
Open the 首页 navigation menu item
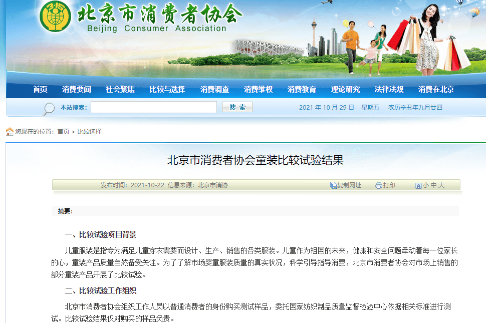[40, 89]
